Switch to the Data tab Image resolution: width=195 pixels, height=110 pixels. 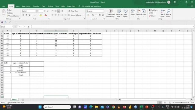[x=44, y=6]
